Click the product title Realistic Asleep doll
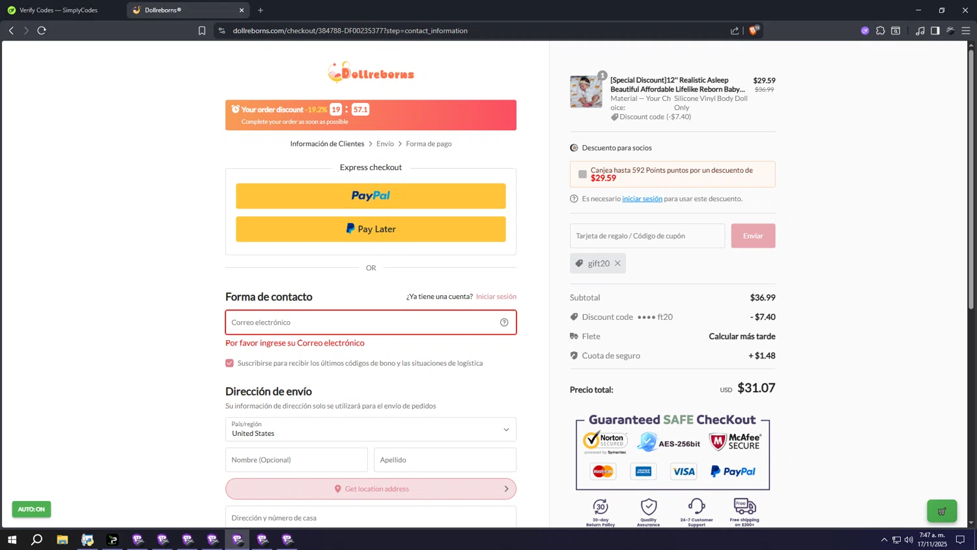Screen dimensions: 977x550 click(x=677, y=85)
